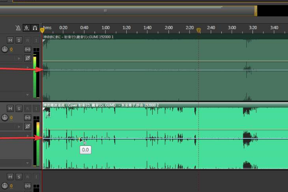Toggle the first track's phase invert icon
This screenshot has width=288, height=192.
(27, 58)
